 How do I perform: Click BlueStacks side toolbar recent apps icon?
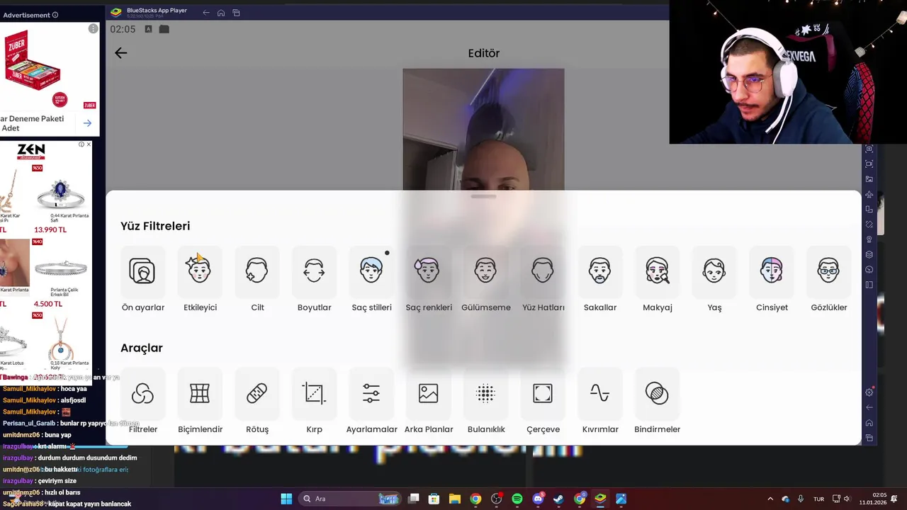coord(869,438)
